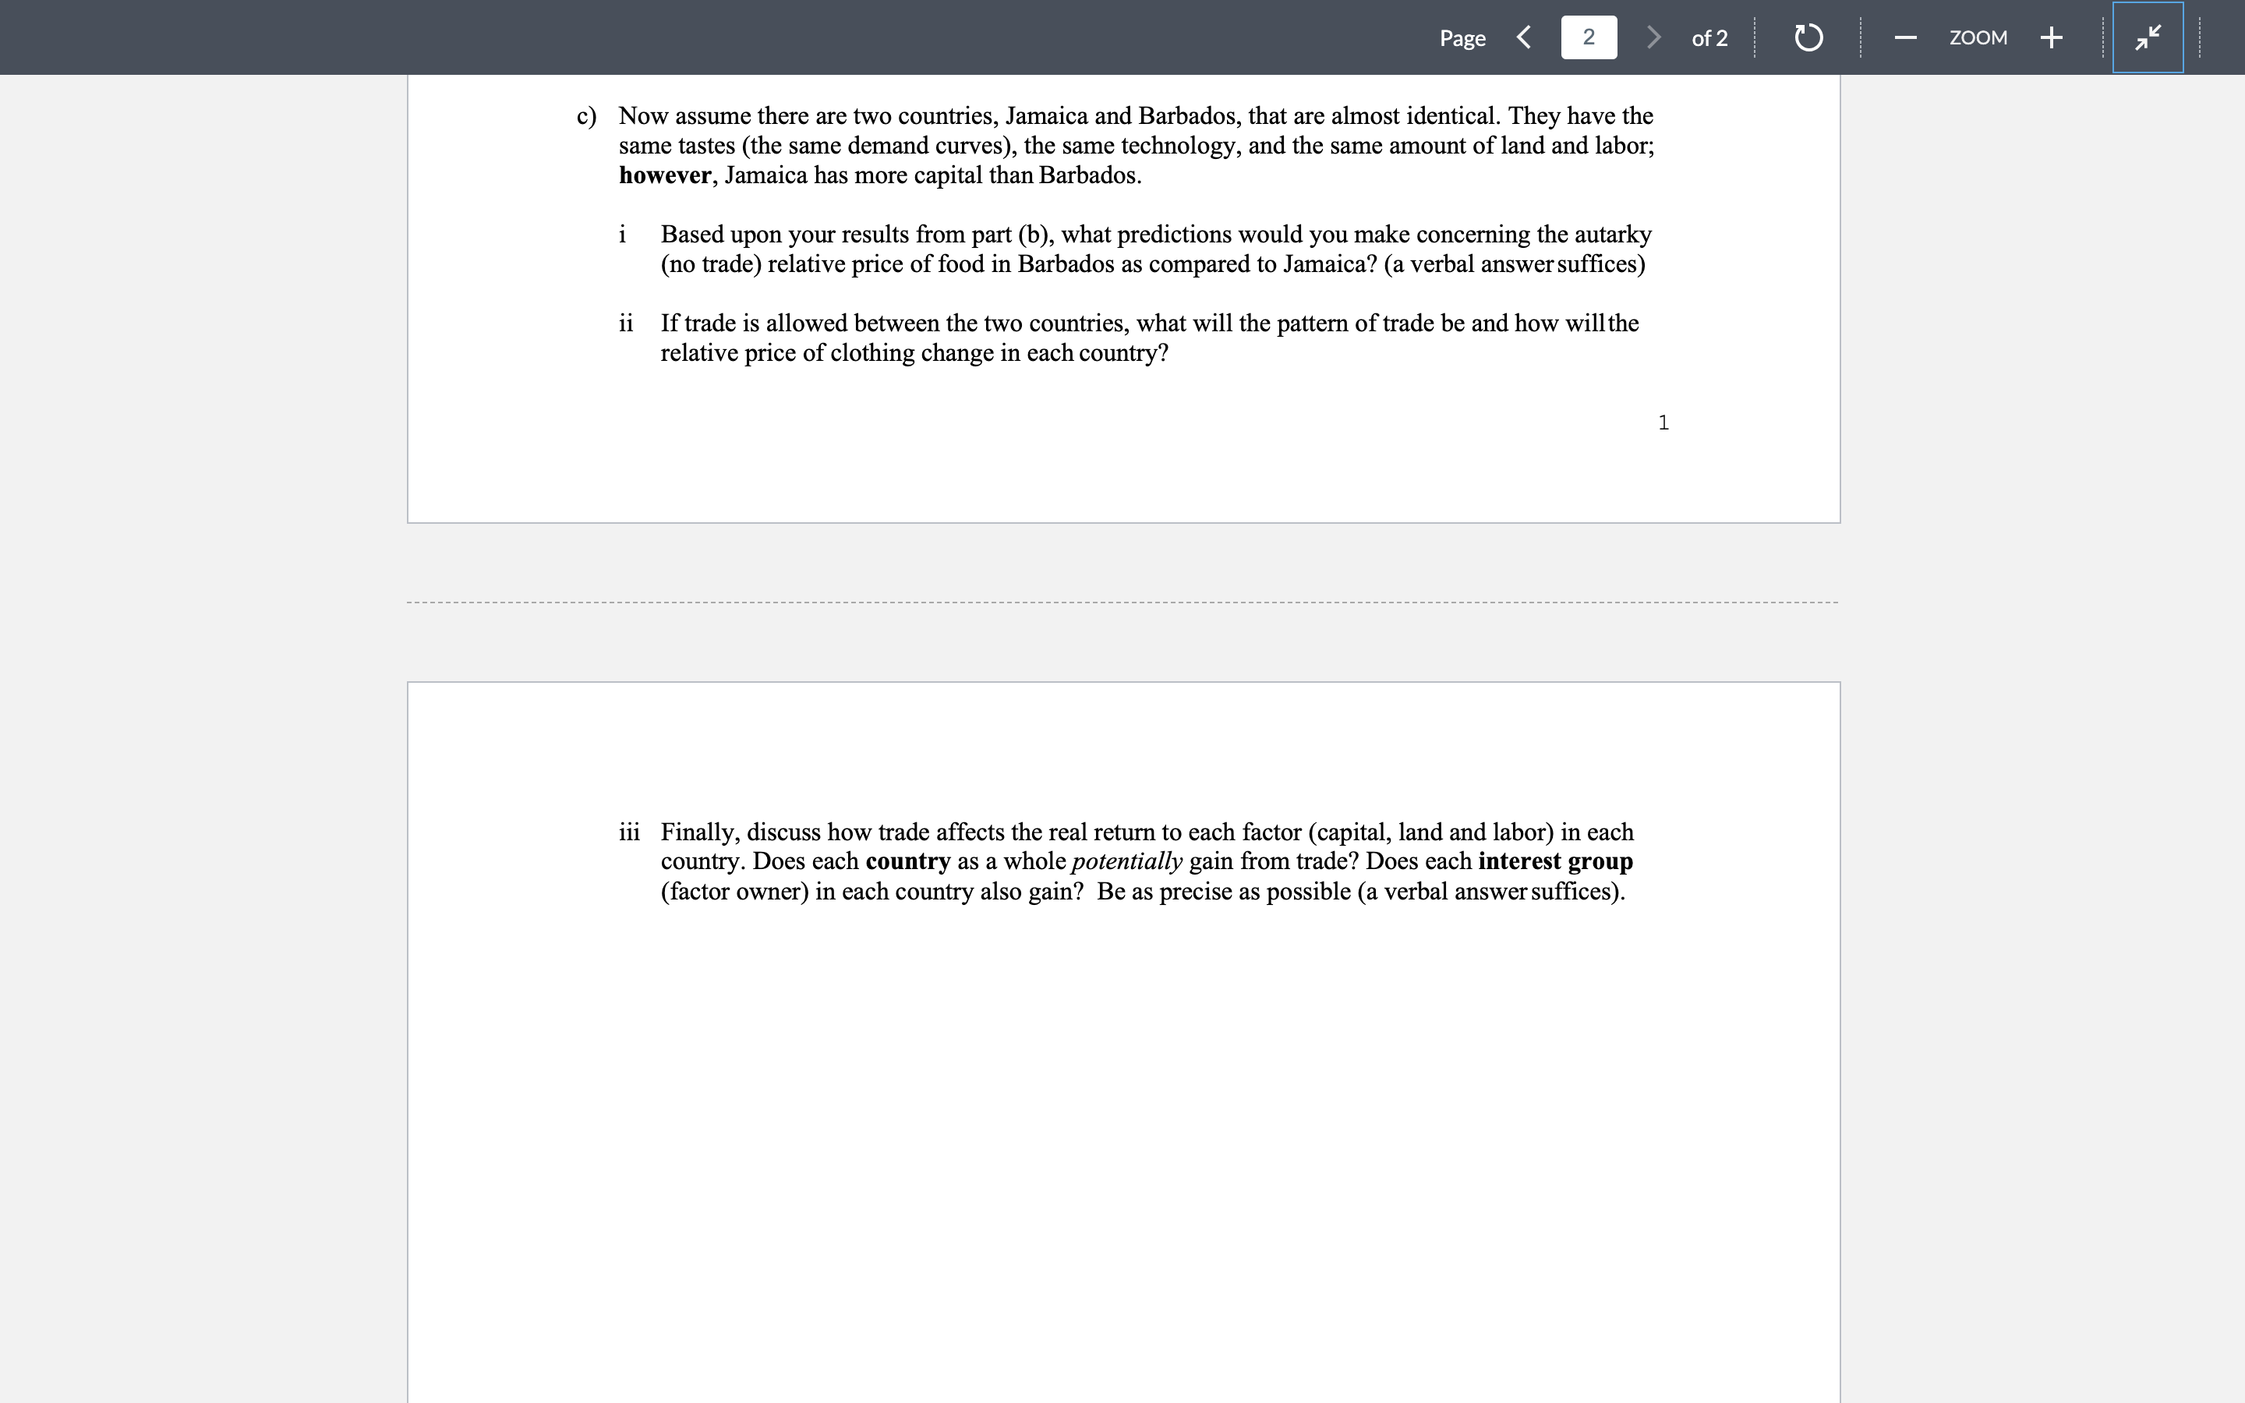
Task: Click the bold word 'country' in part iii
Action: pos(907,861)
